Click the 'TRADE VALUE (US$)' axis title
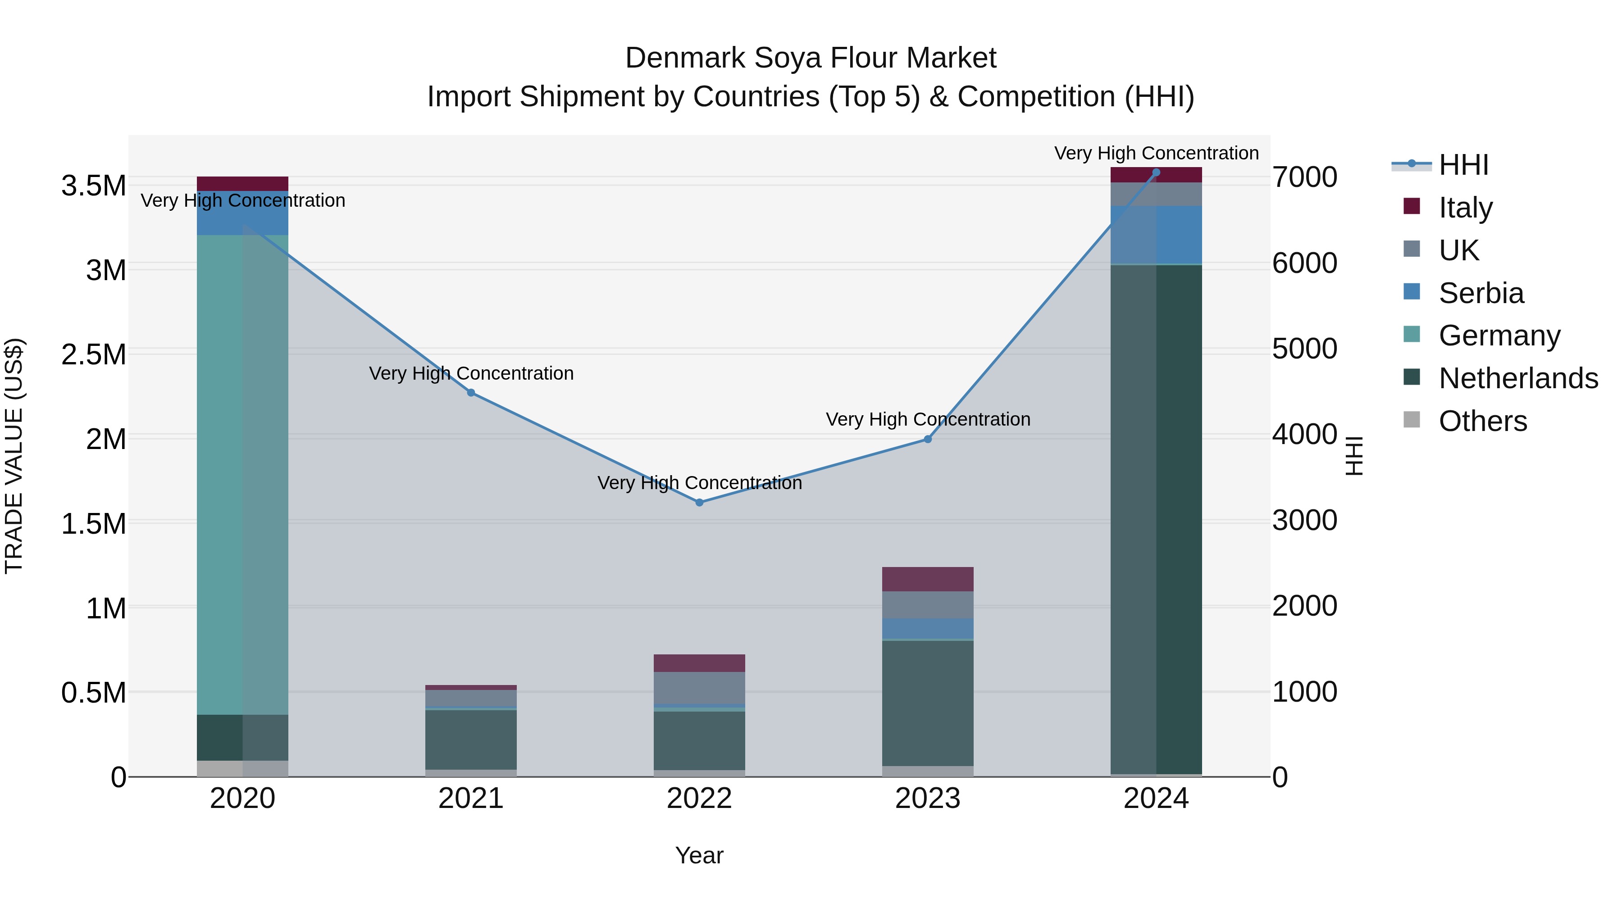The width and height of the screenshot is (1622, 912). tap(14, 456)
